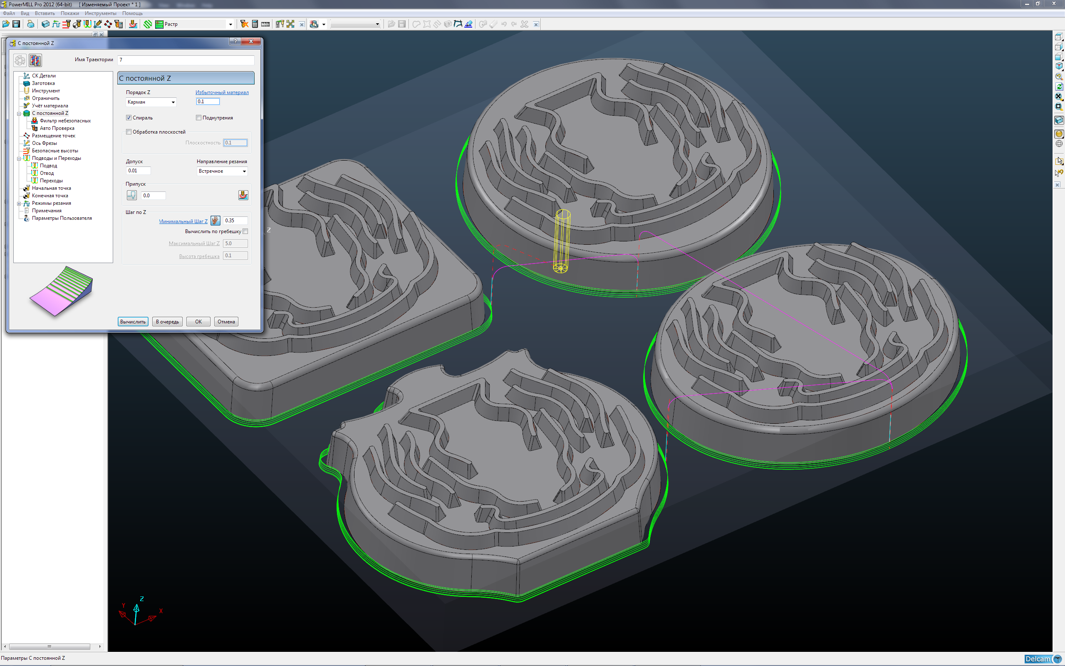1065x666 pixels.
Task: Click the component thickness icon under Припуск
Action: tap(243, 195)
